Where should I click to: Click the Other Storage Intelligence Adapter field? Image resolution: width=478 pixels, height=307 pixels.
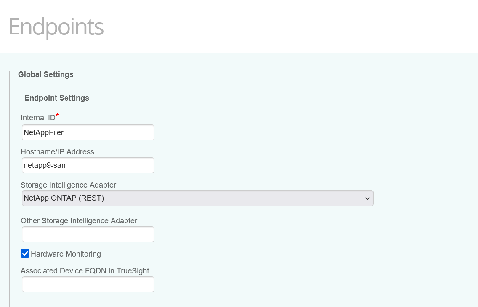[88, 234]
